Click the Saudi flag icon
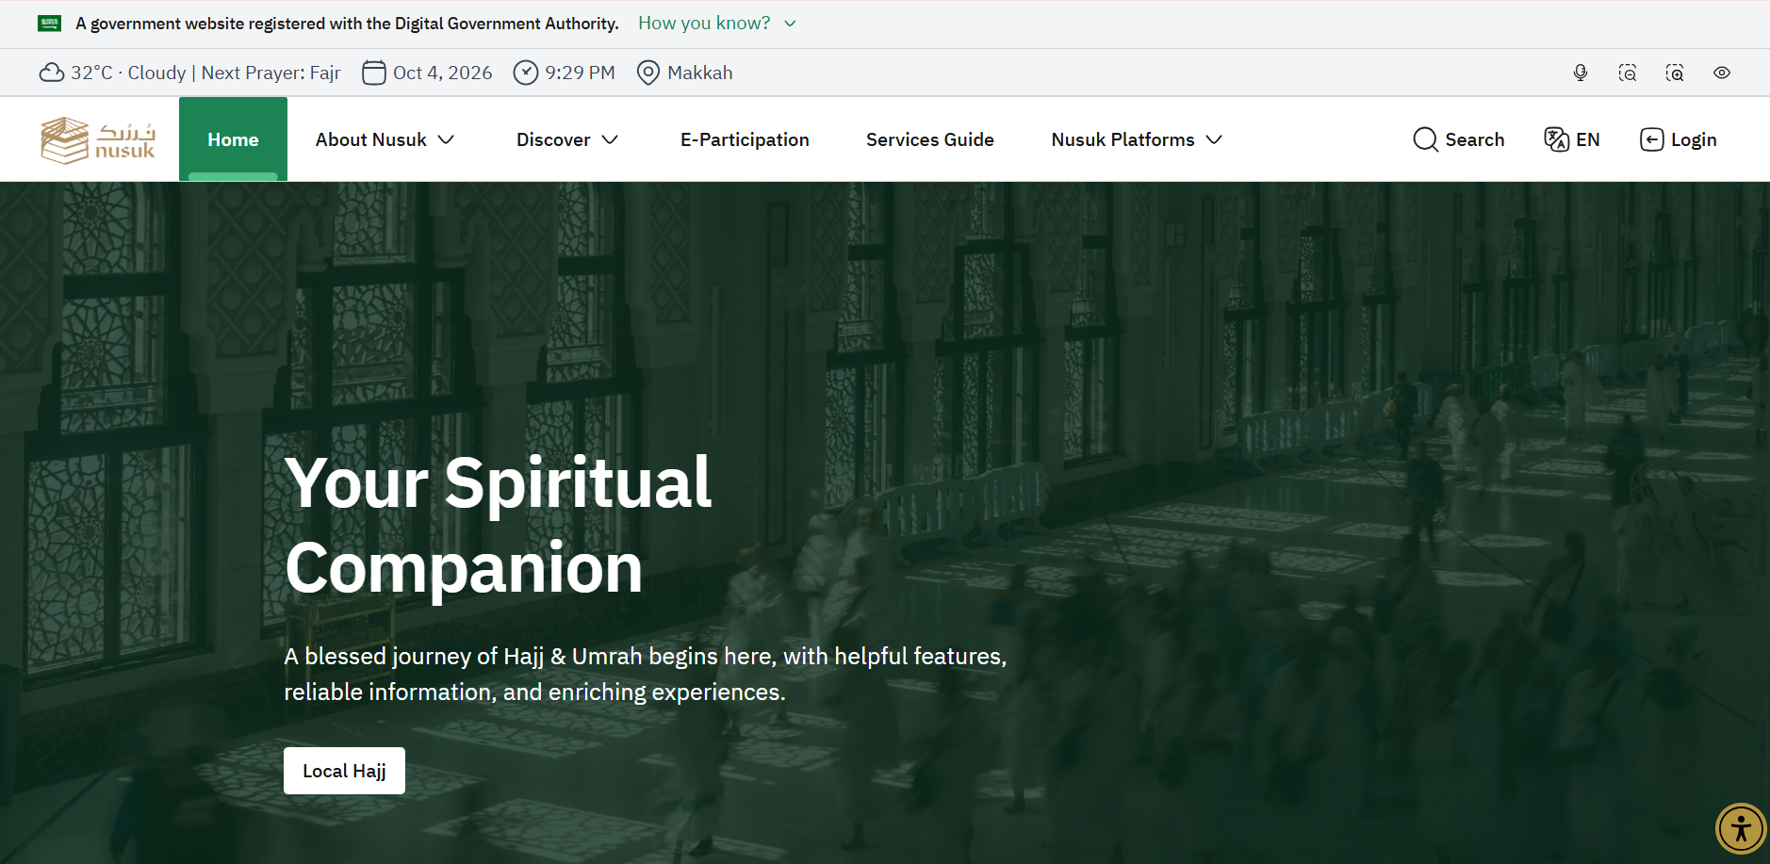 pyautogui.click(x=50, y=24)
